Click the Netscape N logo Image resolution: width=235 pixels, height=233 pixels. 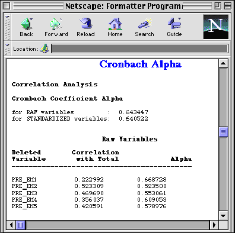tap(216, 27)
